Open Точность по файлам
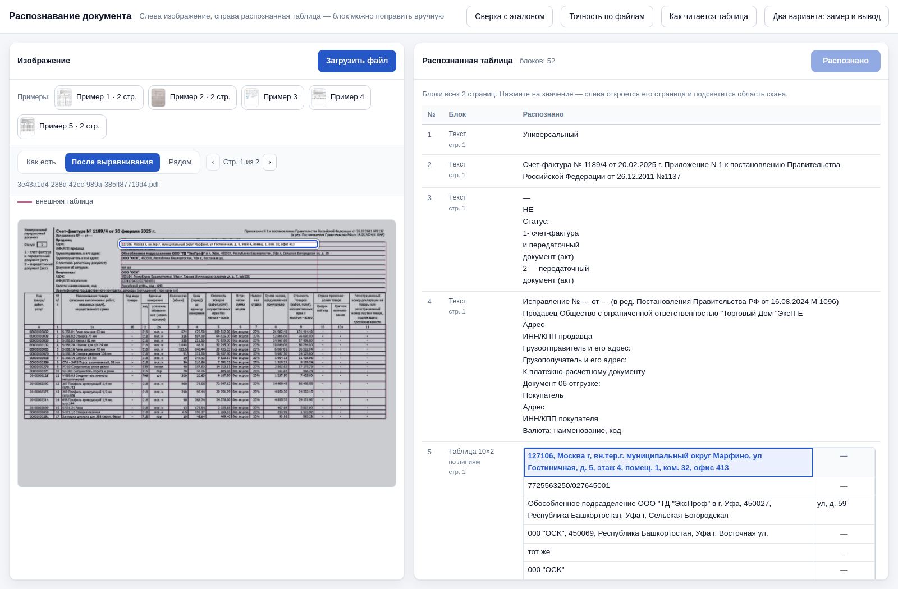898x589 pixels. [607, 17]
